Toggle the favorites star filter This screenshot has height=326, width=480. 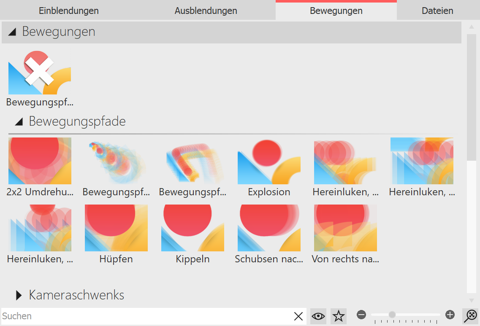[x=338, y=316]
